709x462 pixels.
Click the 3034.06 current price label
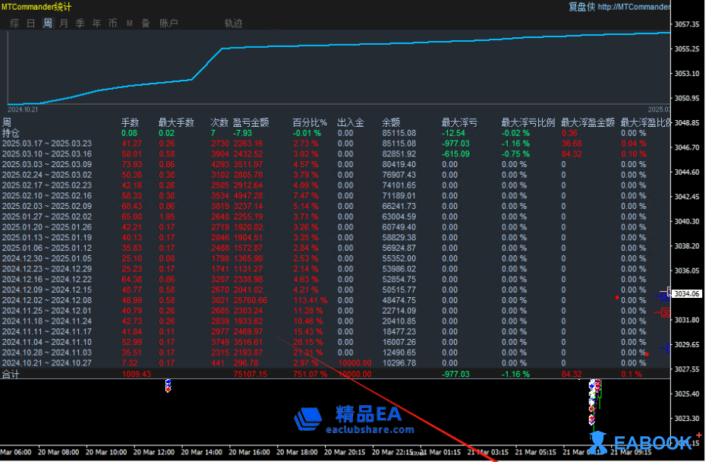point(685,293)
